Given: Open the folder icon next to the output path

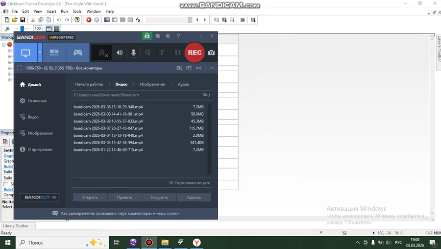Looking at the screenshot, I should (x=205, y=95).
